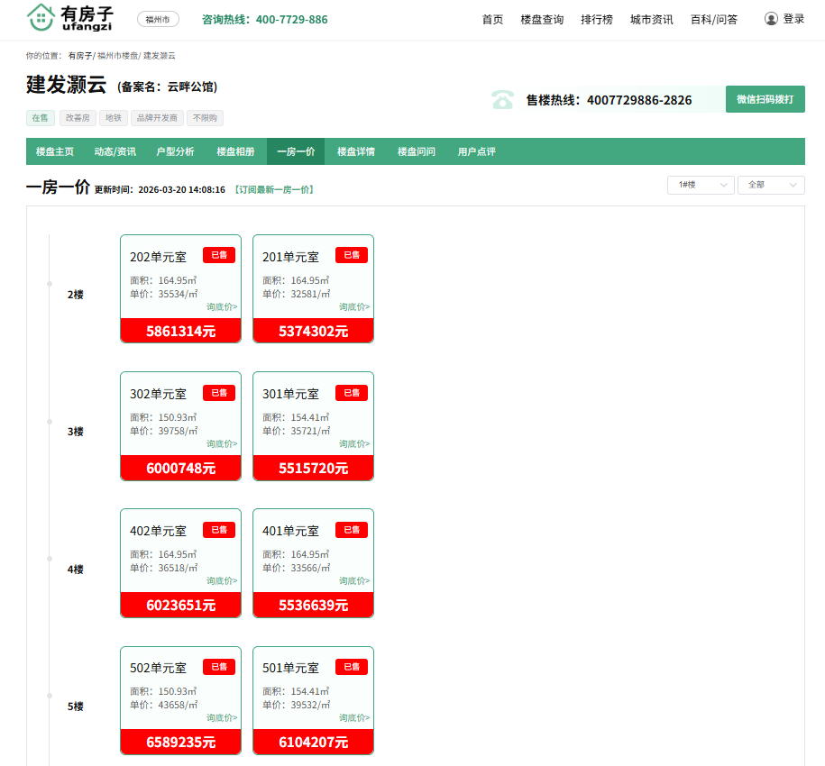Click the telephone icon beside sales hotline
This screenshot has height=766, width=825.
point(502,100)
